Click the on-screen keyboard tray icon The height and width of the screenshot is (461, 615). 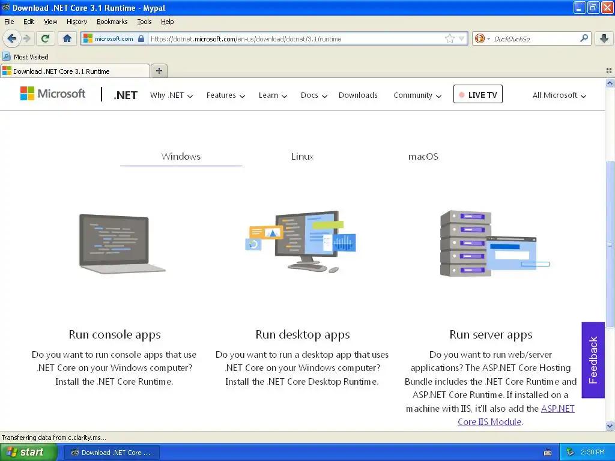click(548, 453)
